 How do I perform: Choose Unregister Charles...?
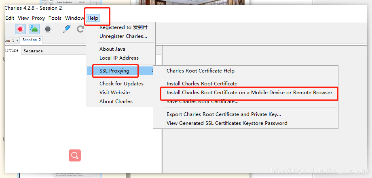point(121,36)
